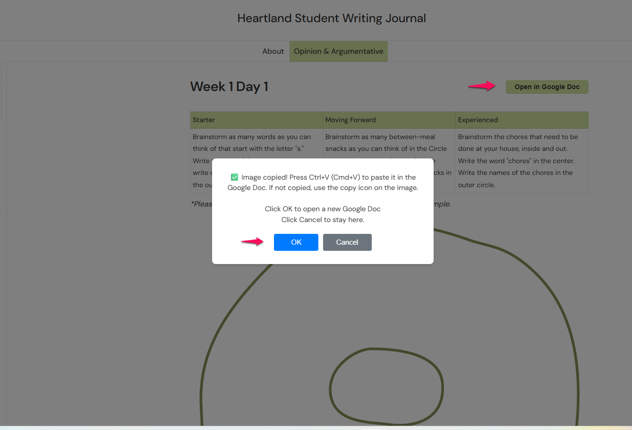Select the Opinion & Argumentative tab

pyautogui.click(x=338, y=51)
